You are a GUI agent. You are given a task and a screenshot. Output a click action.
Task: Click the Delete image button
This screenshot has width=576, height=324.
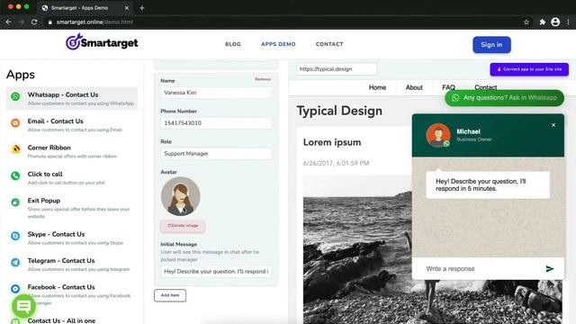183,226
